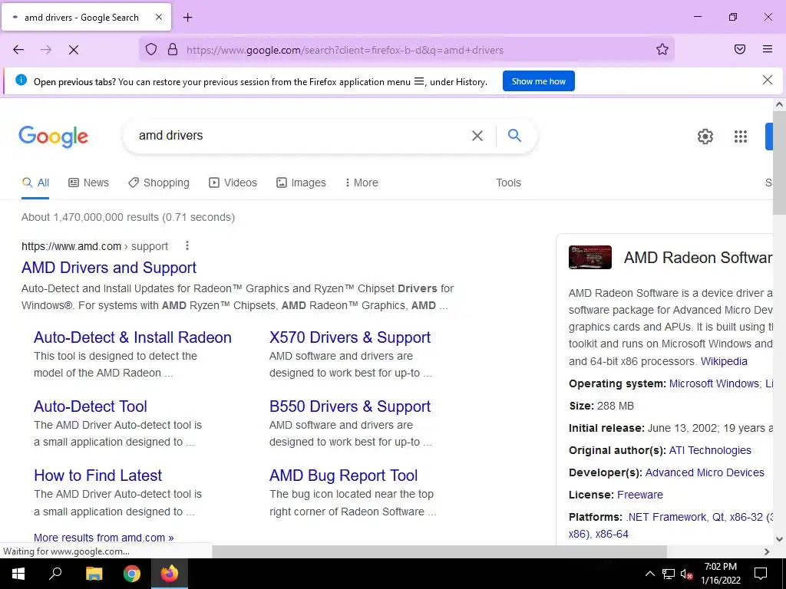Click the site security padlock icon

click(x=173, y=49)
